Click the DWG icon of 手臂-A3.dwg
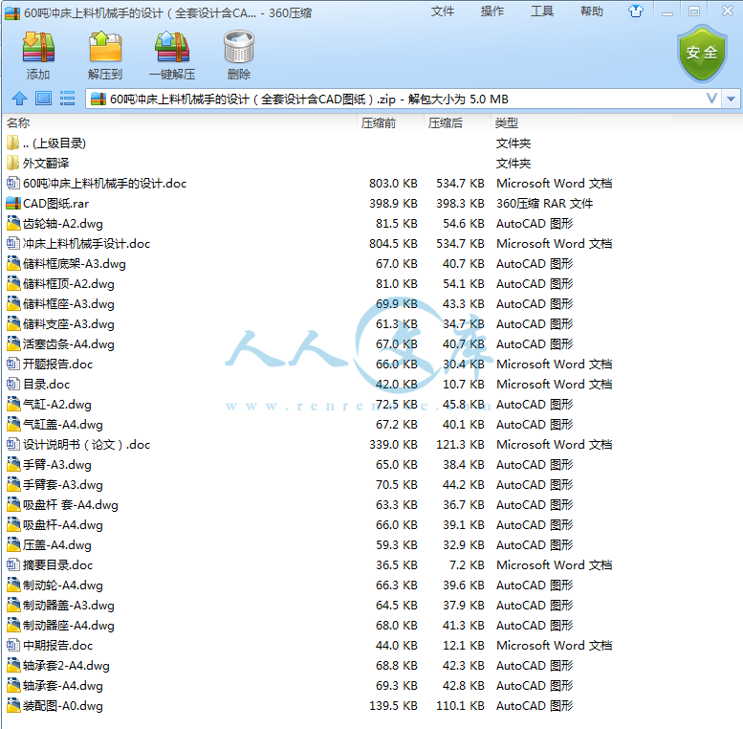 pyautogui.click(x=13, y=465)
